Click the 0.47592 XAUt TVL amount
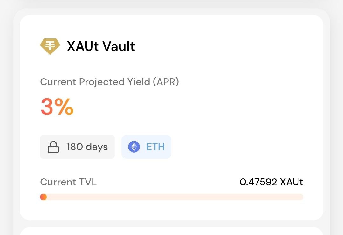Image resolution: width=343 pixels, height=235 pixels. [271, 182]
